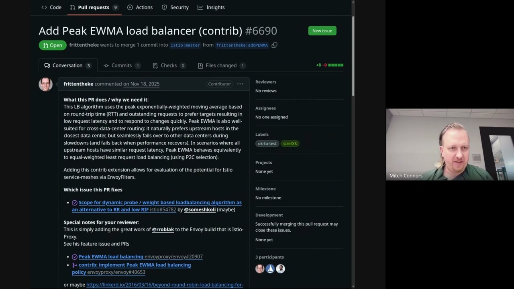This screenshot has width=514, height=289.
Task: Click the Open status badge
Action: click(x=53, y=45)
